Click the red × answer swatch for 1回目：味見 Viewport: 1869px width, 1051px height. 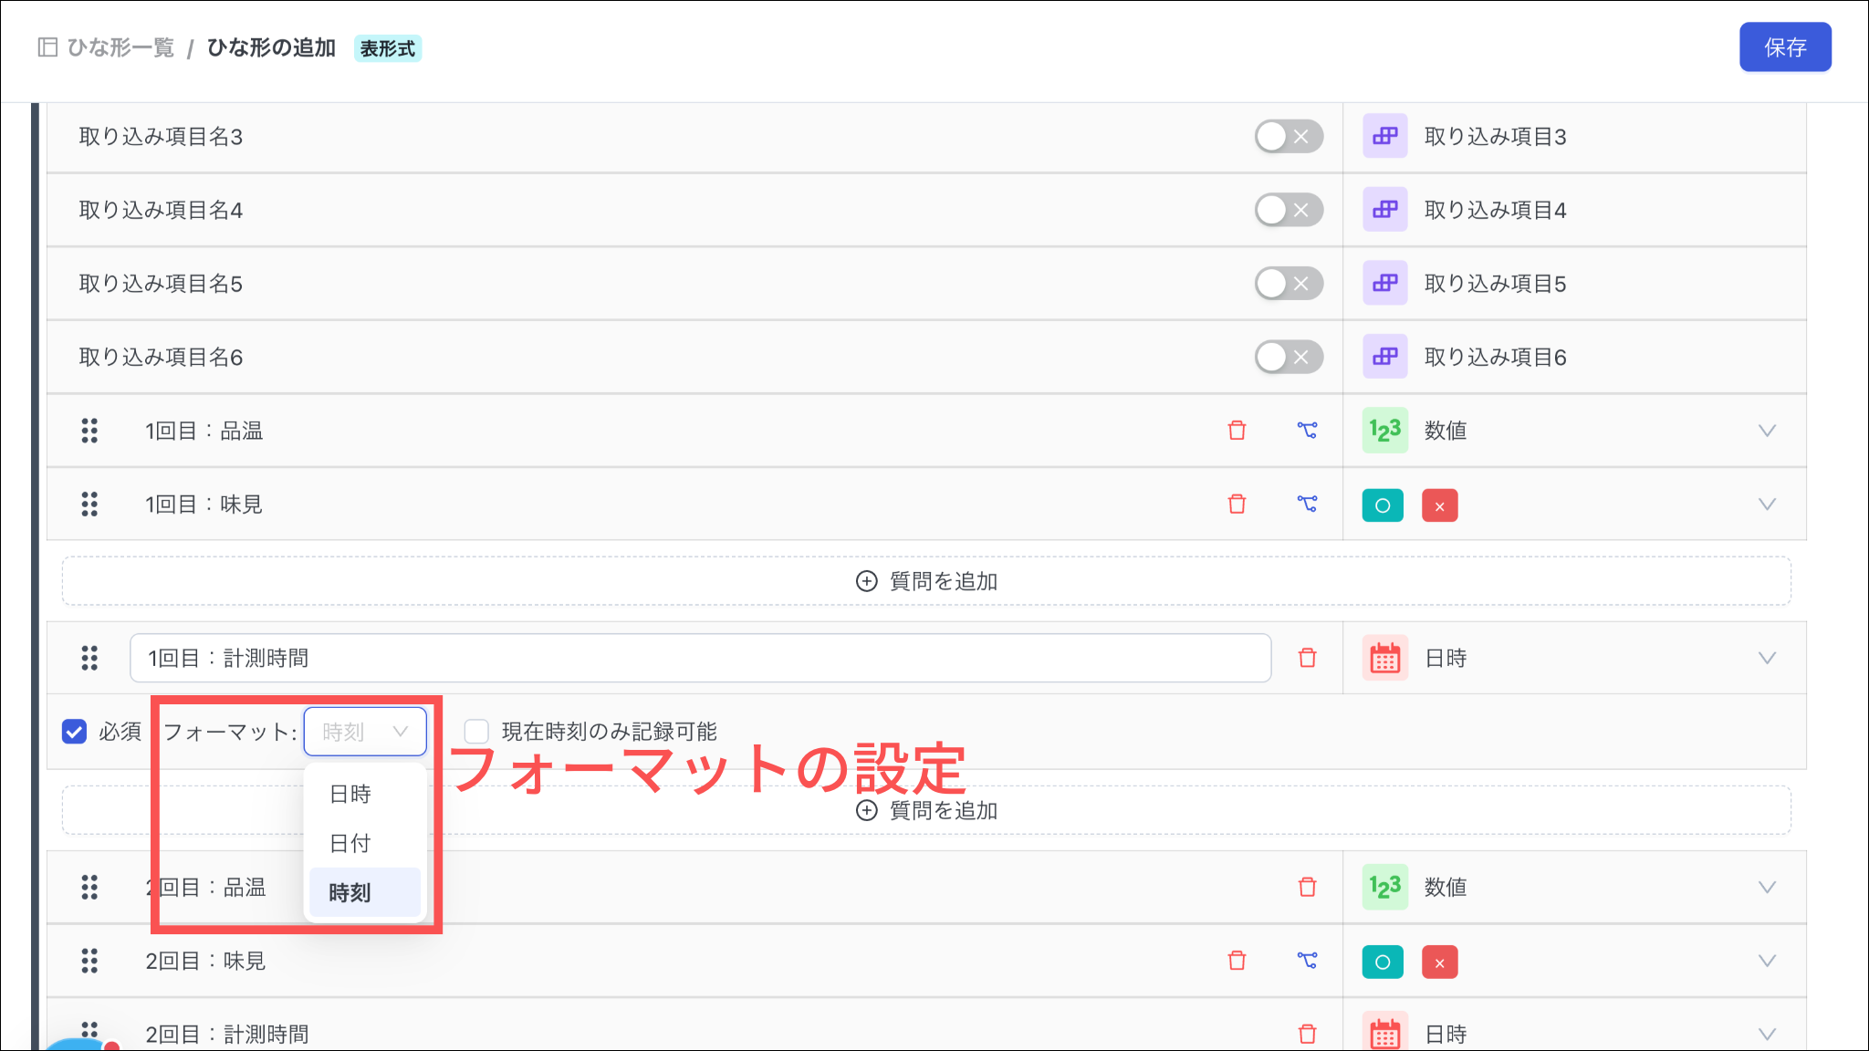click(x=1439, y=505)
